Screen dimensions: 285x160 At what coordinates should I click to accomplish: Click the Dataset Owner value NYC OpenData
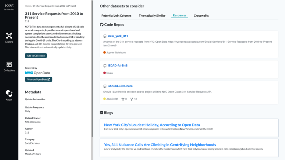click(33, 122)
